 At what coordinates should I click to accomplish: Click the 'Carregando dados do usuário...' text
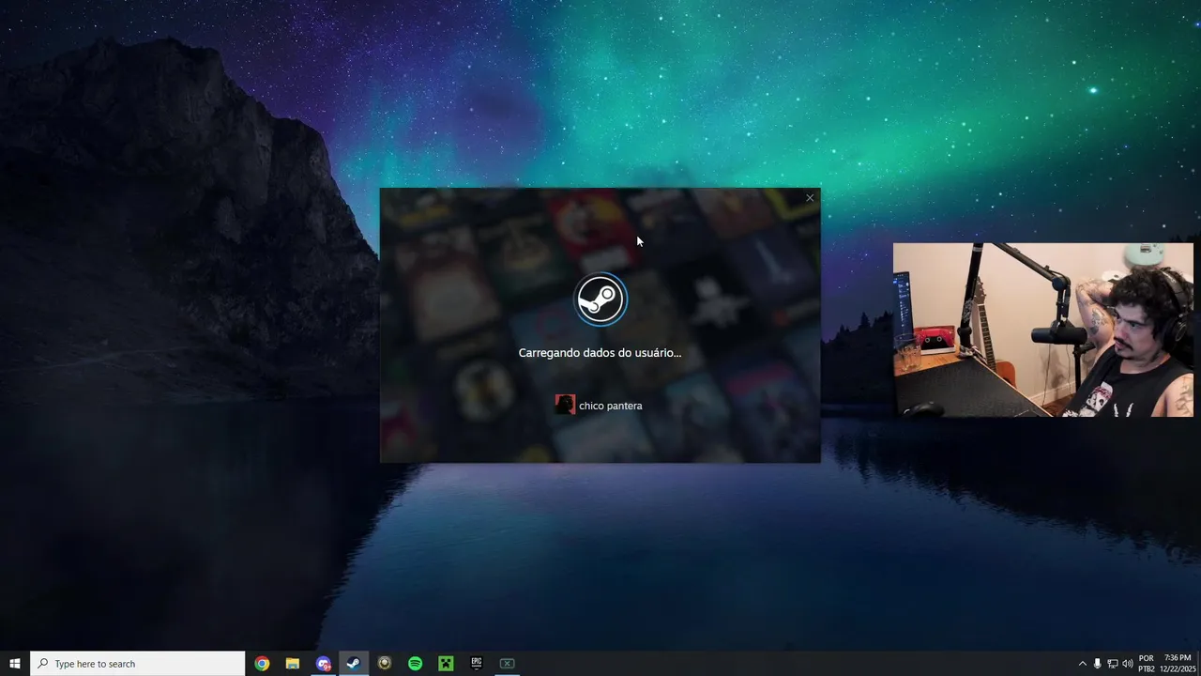[x=600, y=353]
